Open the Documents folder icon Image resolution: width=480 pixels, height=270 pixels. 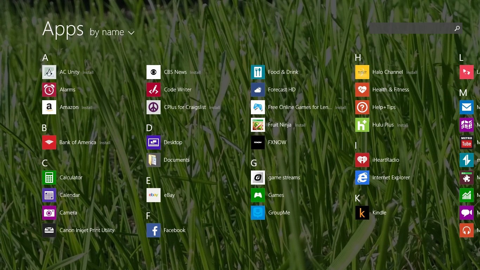(154, 160)
